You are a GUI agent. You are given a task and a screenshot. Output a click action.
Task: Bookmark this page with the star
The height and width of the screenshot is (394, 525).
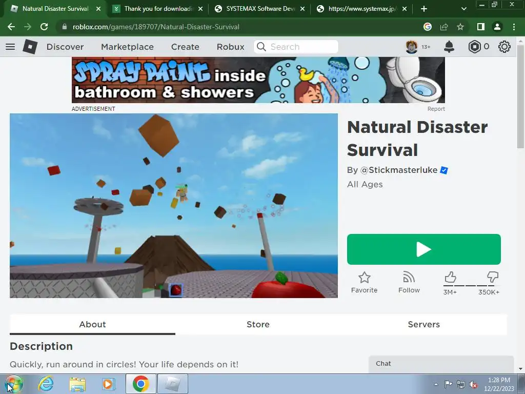click(x=460, y=27)
